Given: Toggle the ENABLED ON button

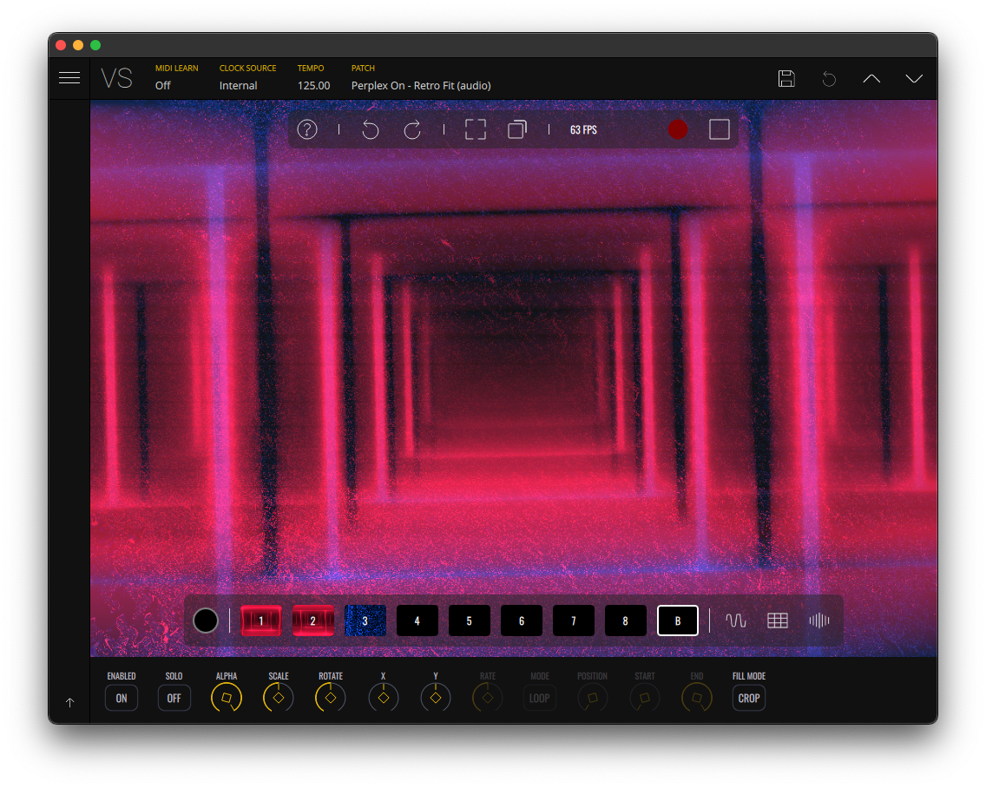Looking at the screenshot, I should click(x=122, y=698).
